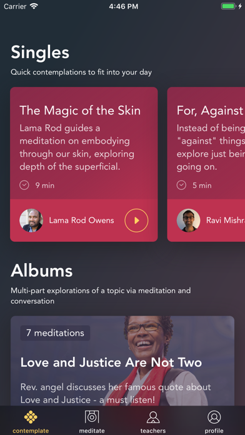Tap the Lama Rod Owens name

pyautogui.click(x=82, y=221)
